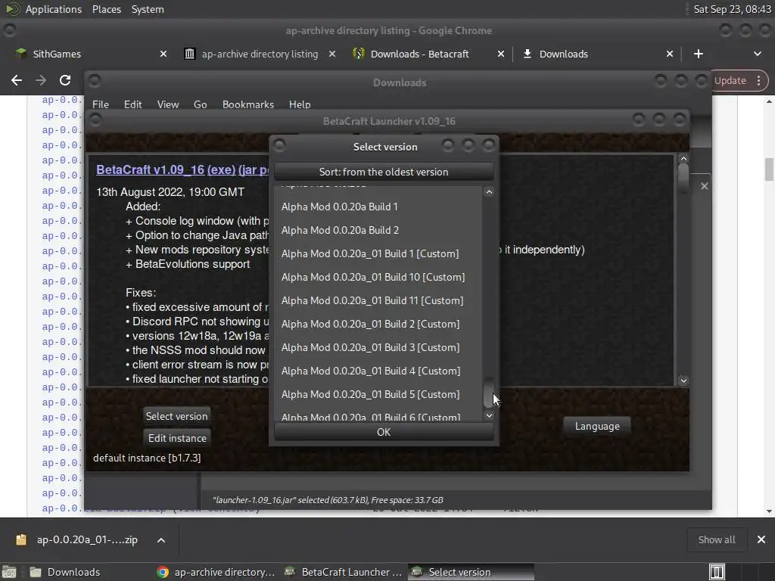The image size is (775, 581).
Task: Select Alpha Mod 0.0.20a_01 Build 4 [Custom]
Action: (x=378, y=371)
